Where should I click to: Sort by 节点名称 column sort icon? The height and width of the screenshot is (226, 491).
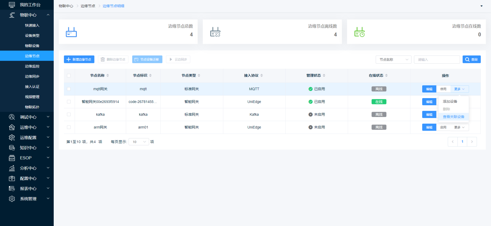click(108, 75)
